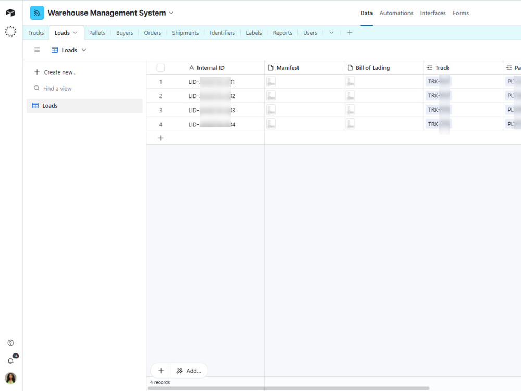Toggle the views sidebar hamburger icon
This screenshot has width=521, height=391.
tap(37, 50)
